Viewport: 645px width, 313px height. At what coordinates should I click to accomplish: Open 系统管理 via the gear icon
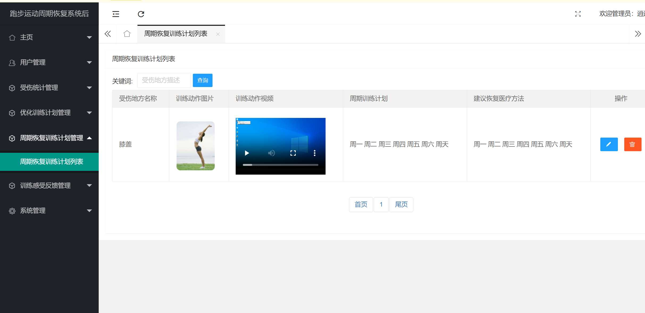pos(12,211)
